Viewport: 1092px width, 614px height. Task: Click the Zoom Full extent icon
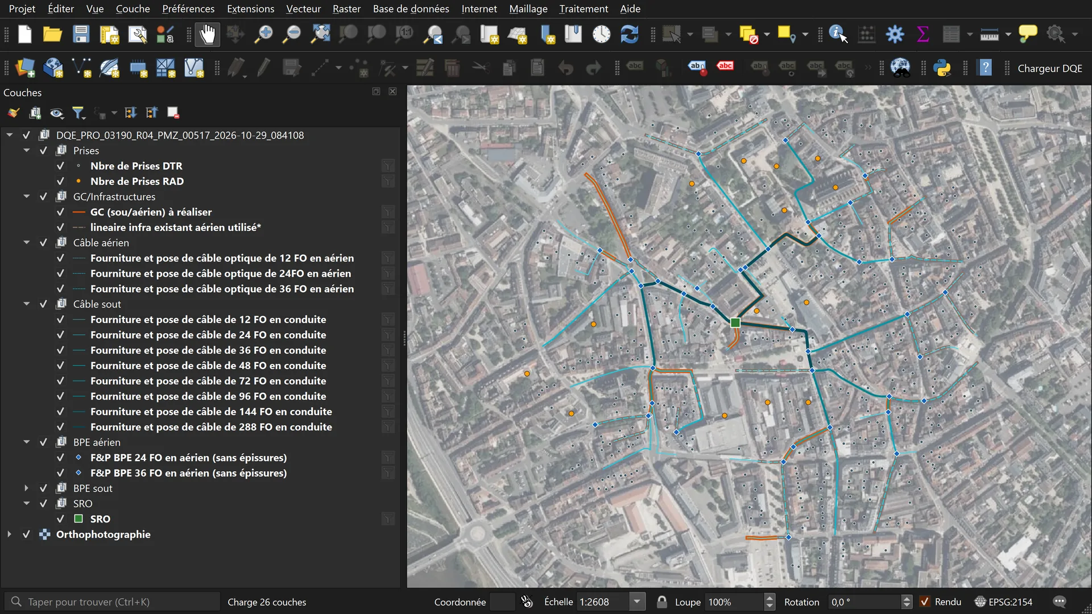coord(320,34)
